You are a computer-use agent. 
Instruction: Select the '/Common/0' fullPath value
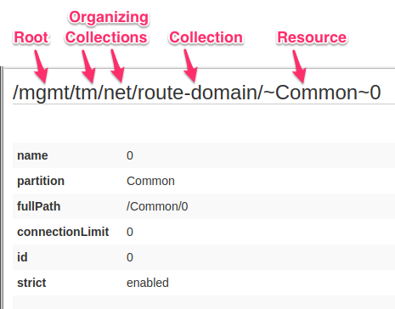(x=157, y=206)
